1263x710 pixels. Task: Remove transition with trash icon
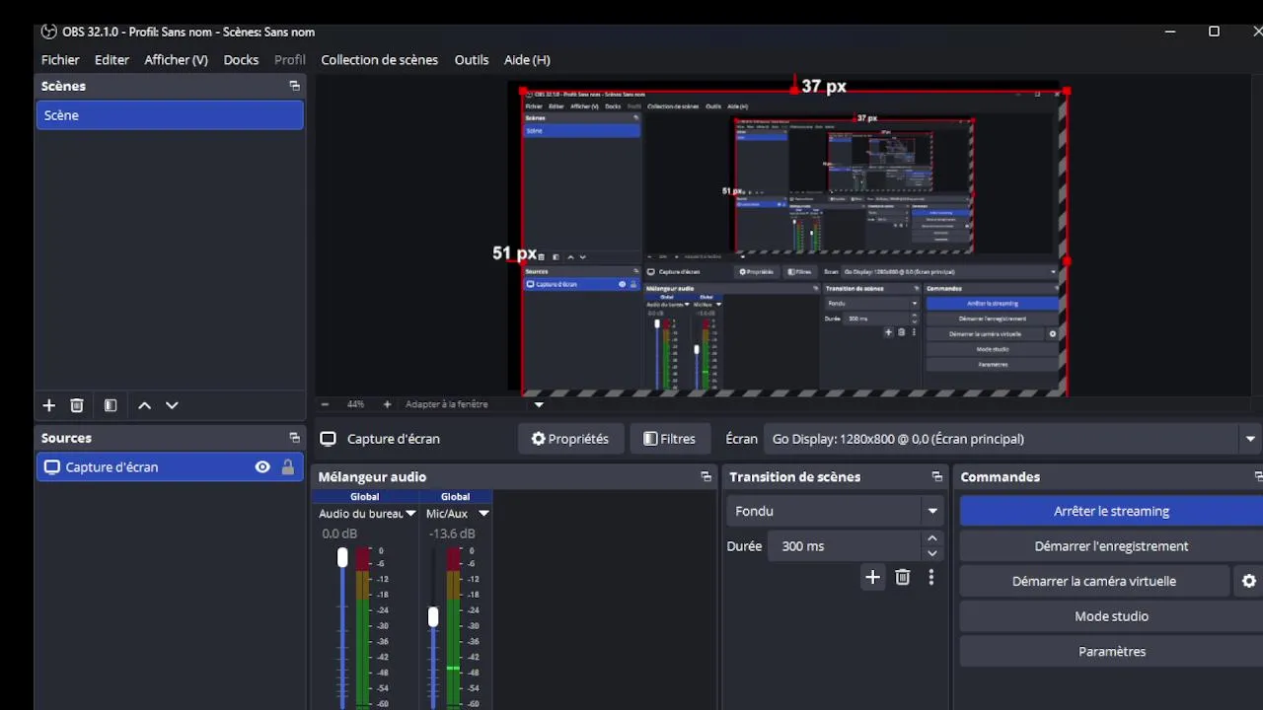(x=902, y=578)
